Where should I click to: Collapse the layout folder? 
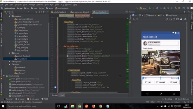[x=9, y=53]
